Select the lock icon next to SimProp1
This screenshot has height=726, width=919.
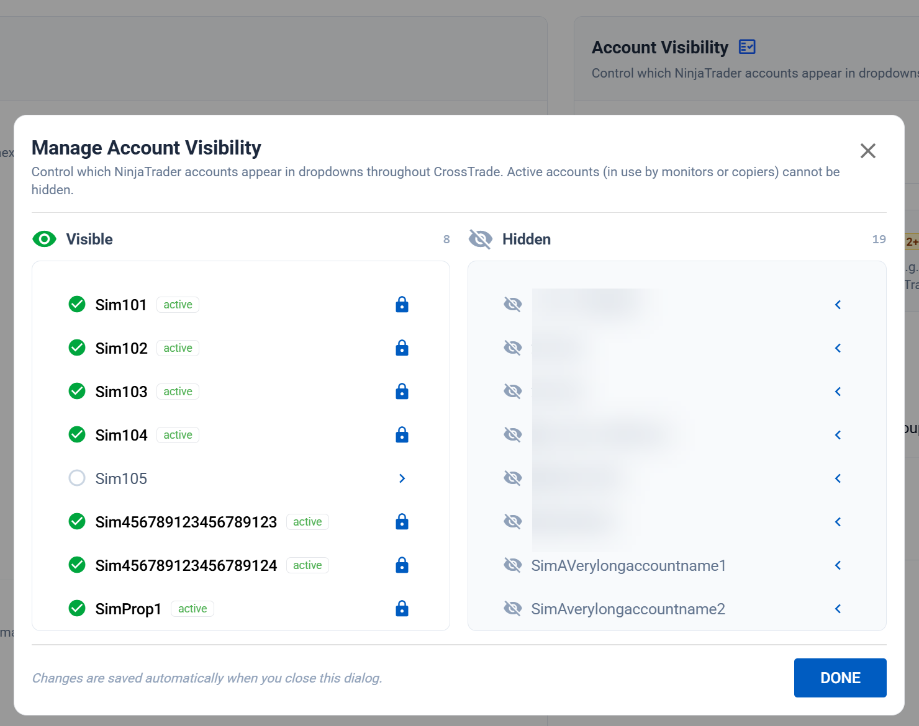(x=402, y=609)
